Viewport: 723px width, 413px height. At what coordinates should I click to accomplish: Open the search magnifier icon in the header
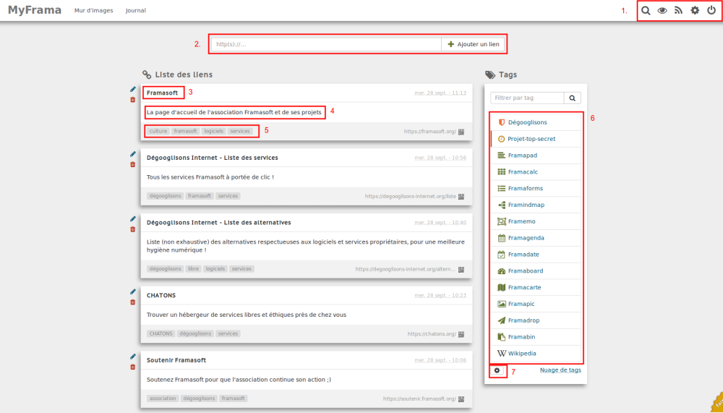(x=646, y=11)
